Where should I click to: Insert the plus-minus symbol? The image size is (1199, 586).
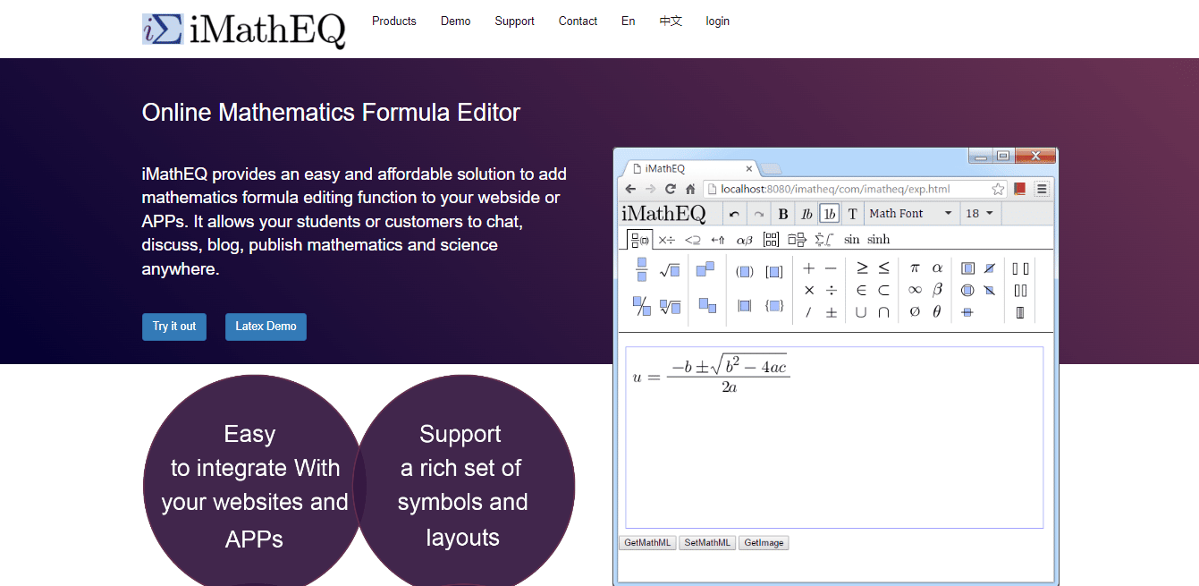[830, 310]
